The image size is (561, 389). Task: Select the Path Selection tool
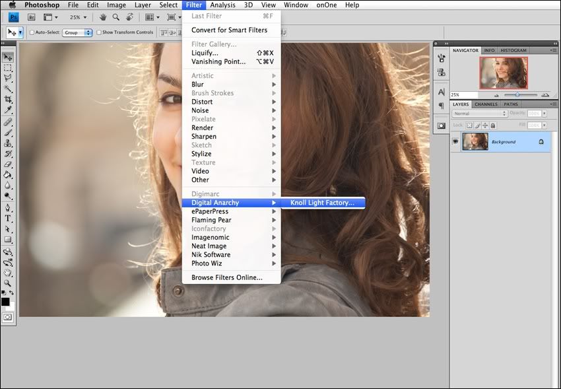tap(8, 229)
